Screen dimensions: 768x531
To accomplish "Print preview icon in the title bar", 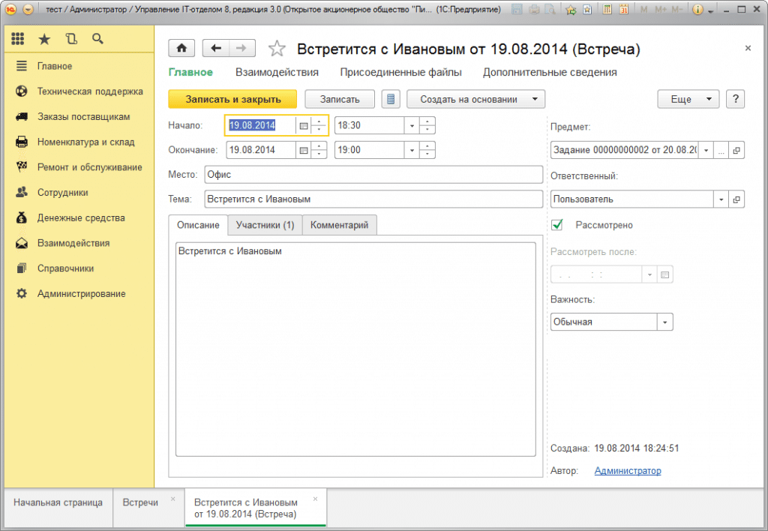I will click(550, 9).
